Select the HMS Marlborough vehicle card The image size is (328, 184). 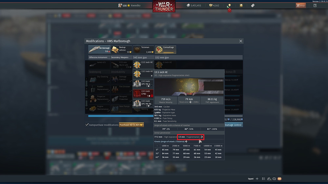click(99, 50)
